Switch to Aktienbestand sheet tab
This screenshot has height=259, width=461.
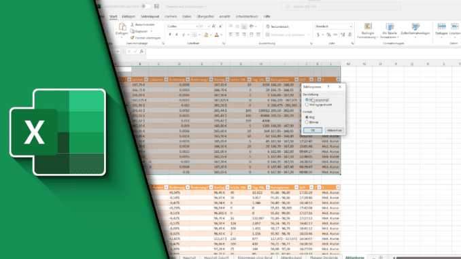(291, 257)
